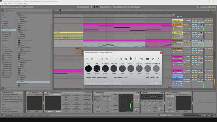Open the Options menu
This screenshot has height=122, width=217.
[x=20, y=4]
